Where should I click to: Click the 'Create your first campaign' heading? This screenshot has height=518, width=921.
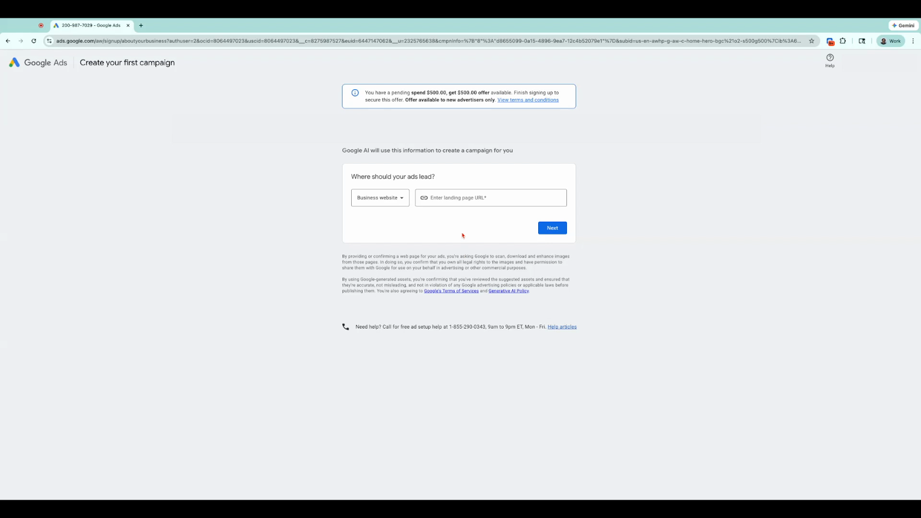[x=127, y=63]
